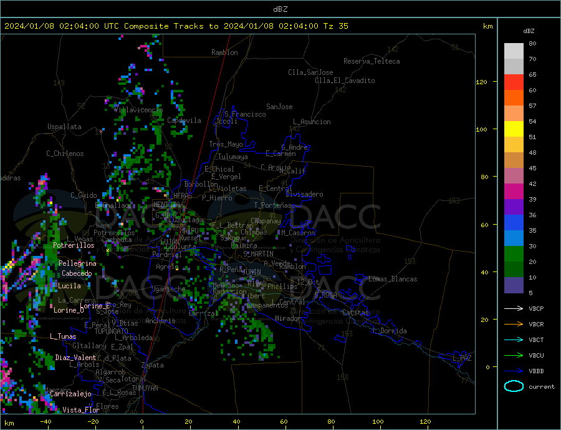Click the -40 tick on bottom axis
The image size is (561, 430).
pos(46,422)
